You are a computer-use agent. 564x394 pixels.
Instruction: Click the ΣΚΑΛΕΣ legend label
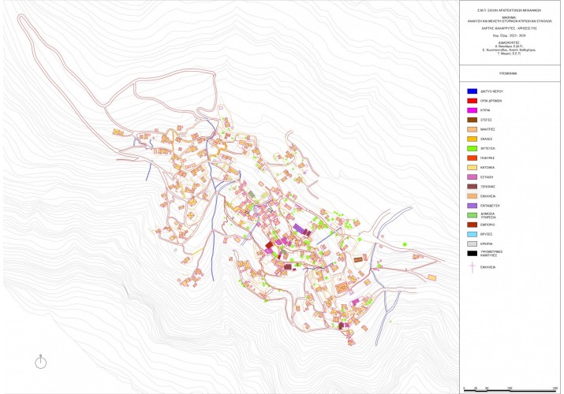pyautogui.click(x=487, y=139)
